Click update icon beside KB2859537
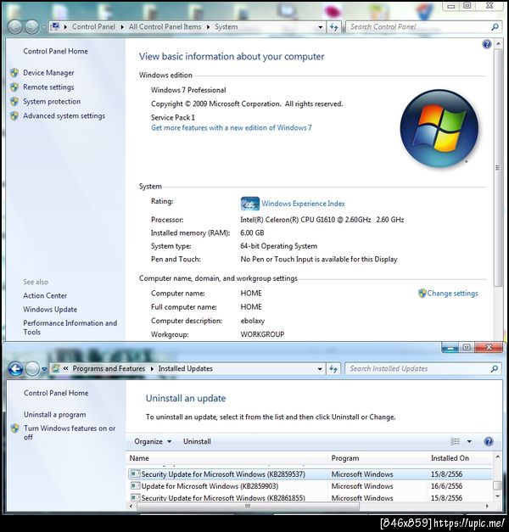This screenshot has width=509, height=532. [136, 473]
